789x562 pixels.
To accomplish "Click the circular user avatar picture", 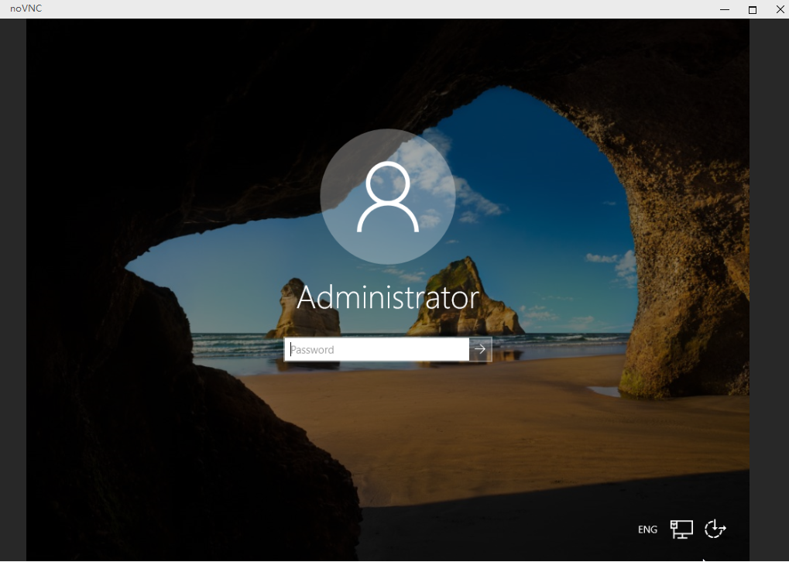I will pos(387,197).
